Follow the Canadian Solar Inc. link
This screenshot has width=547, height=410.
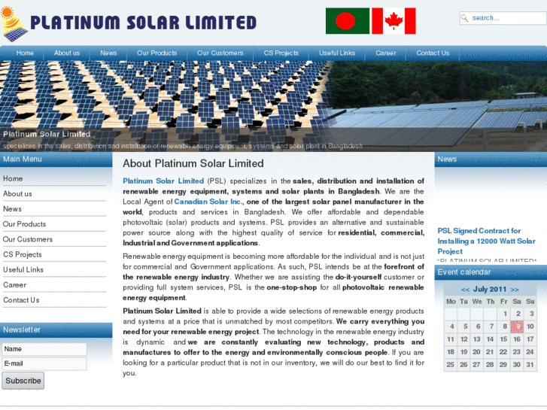tap(208, 202)
